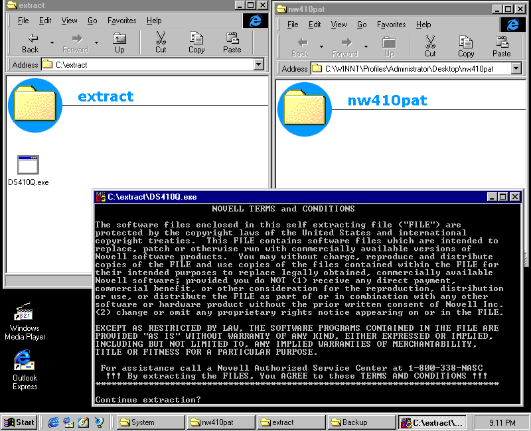Click the "NOVELL TERMS and CONDITIONS" heading
This screenshot has width=531, height=431.
pos(283,208)
